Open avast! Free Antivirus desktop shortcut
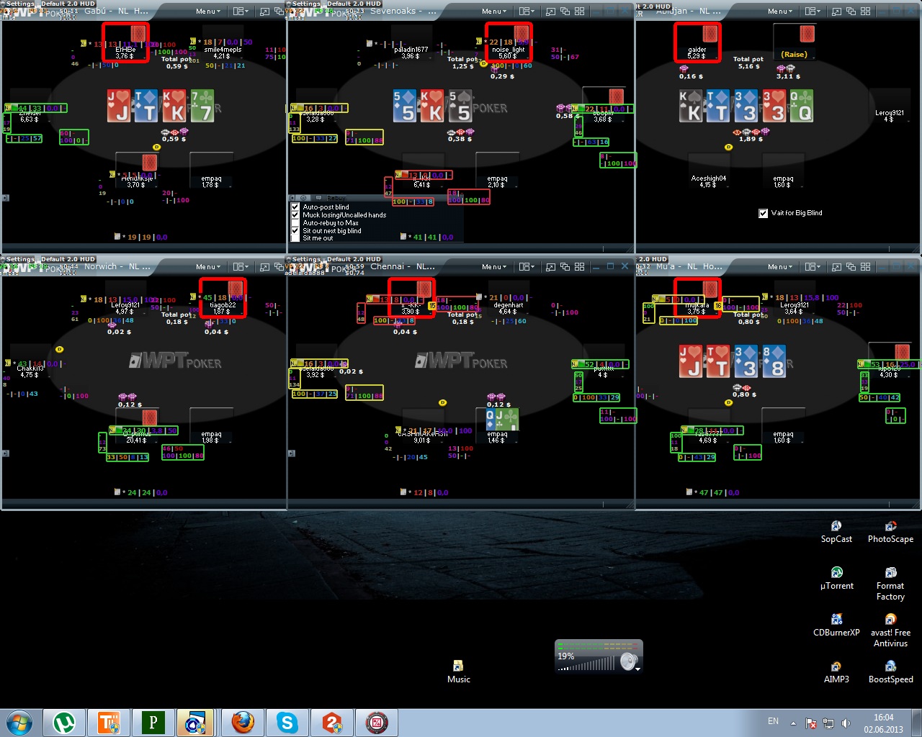This screenshot has width=922, height=737. point(890,630)
